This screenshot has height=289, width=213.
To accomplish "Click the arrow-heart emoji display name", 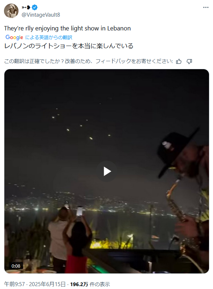I will tap(26, 7).
